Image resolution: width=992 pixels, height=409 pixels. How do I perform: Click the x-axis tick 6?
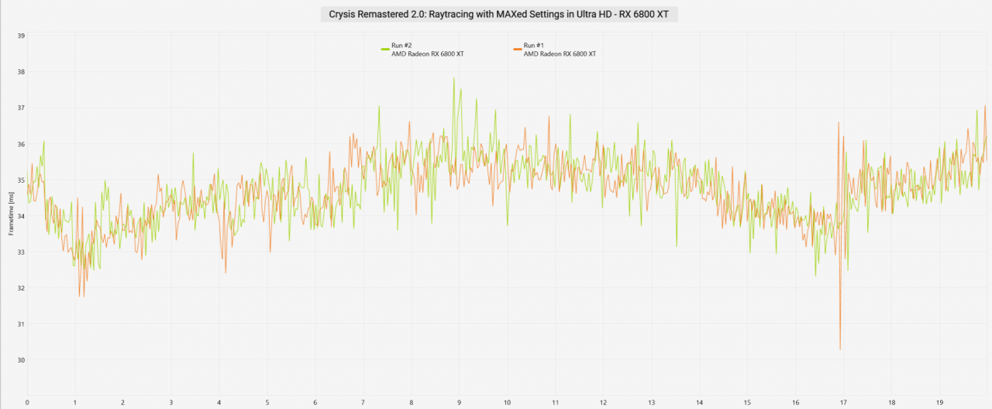pos(315,403)
